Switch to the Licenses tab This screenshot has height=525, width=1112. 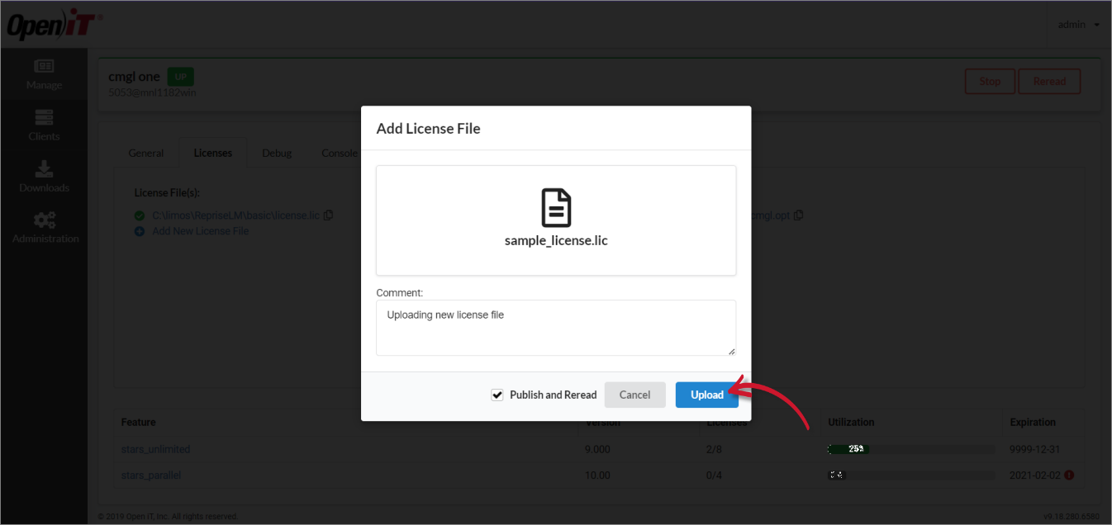(213, 153)
